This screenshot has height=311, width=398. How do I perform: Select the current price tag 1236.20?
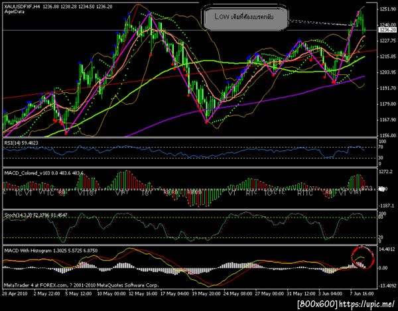[387, 30]
